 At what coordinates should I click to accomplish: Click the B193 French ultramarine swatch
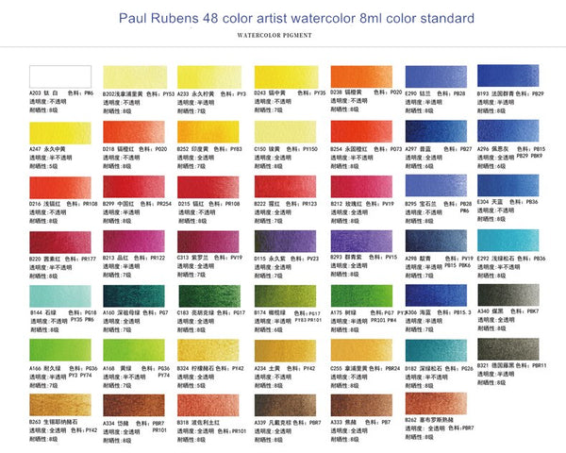point(510,76)
